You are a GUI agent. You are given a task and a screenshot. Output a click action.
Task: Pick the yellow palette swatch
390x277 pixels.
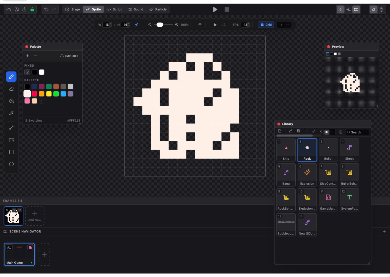pyautogui.click(x=49, y=94)
